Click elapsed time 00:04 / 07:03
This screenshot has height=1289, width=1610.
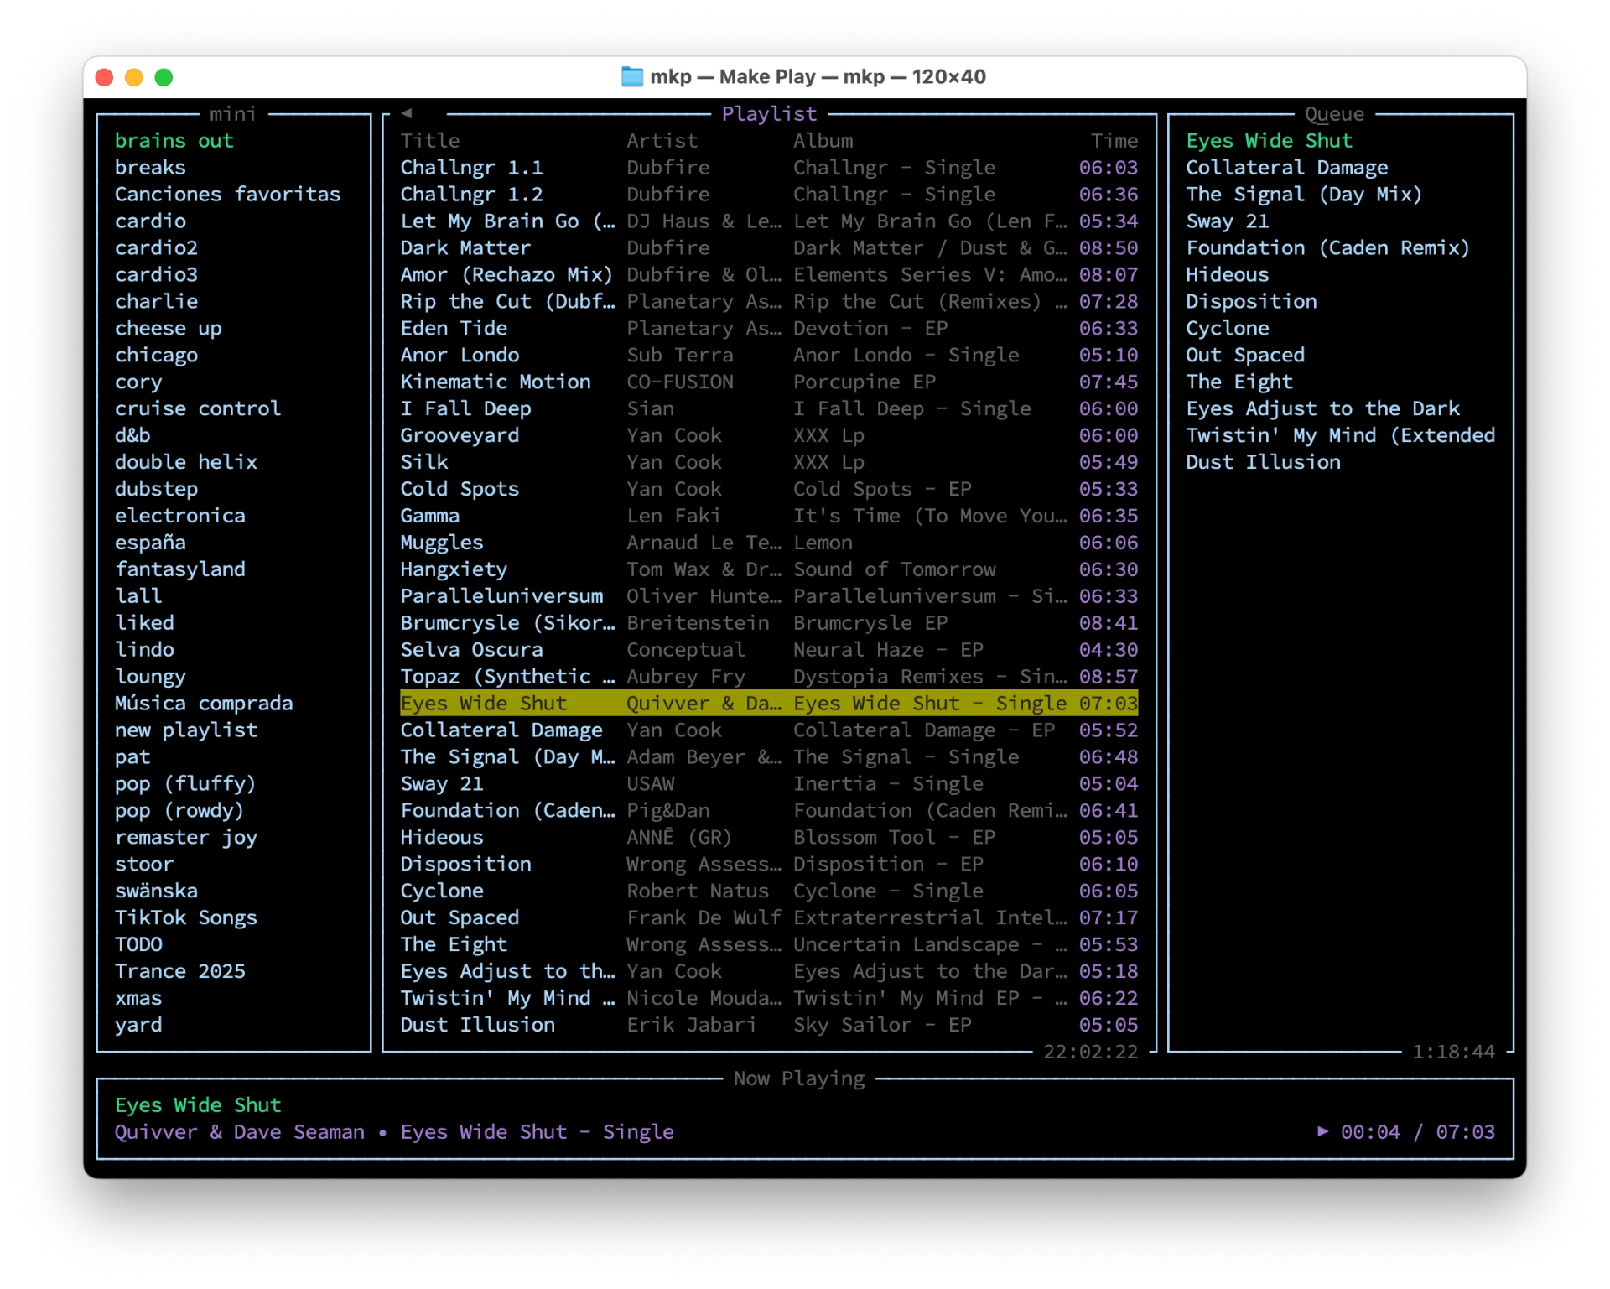pos(1417,1131)
